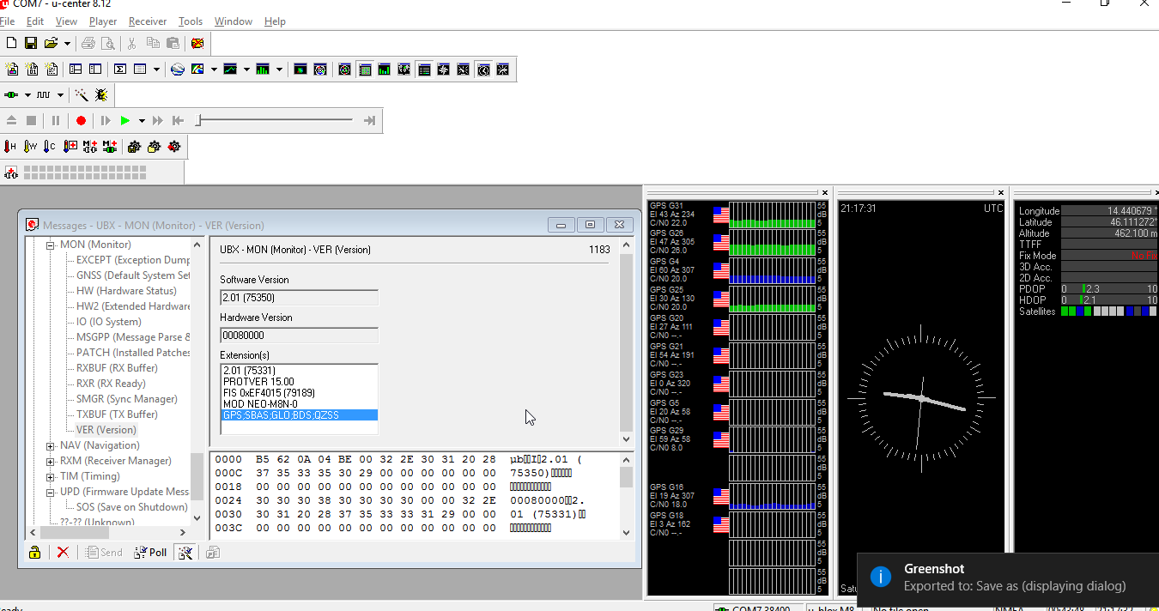Toggle the autopolling icon next to Poll

(x=185, y=552)
